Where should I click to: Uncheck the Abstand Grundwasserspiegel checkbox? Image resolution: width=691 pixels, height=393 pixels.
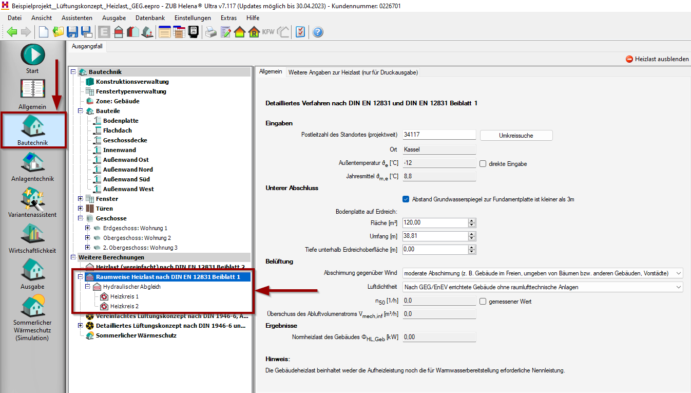pos(406,199)
